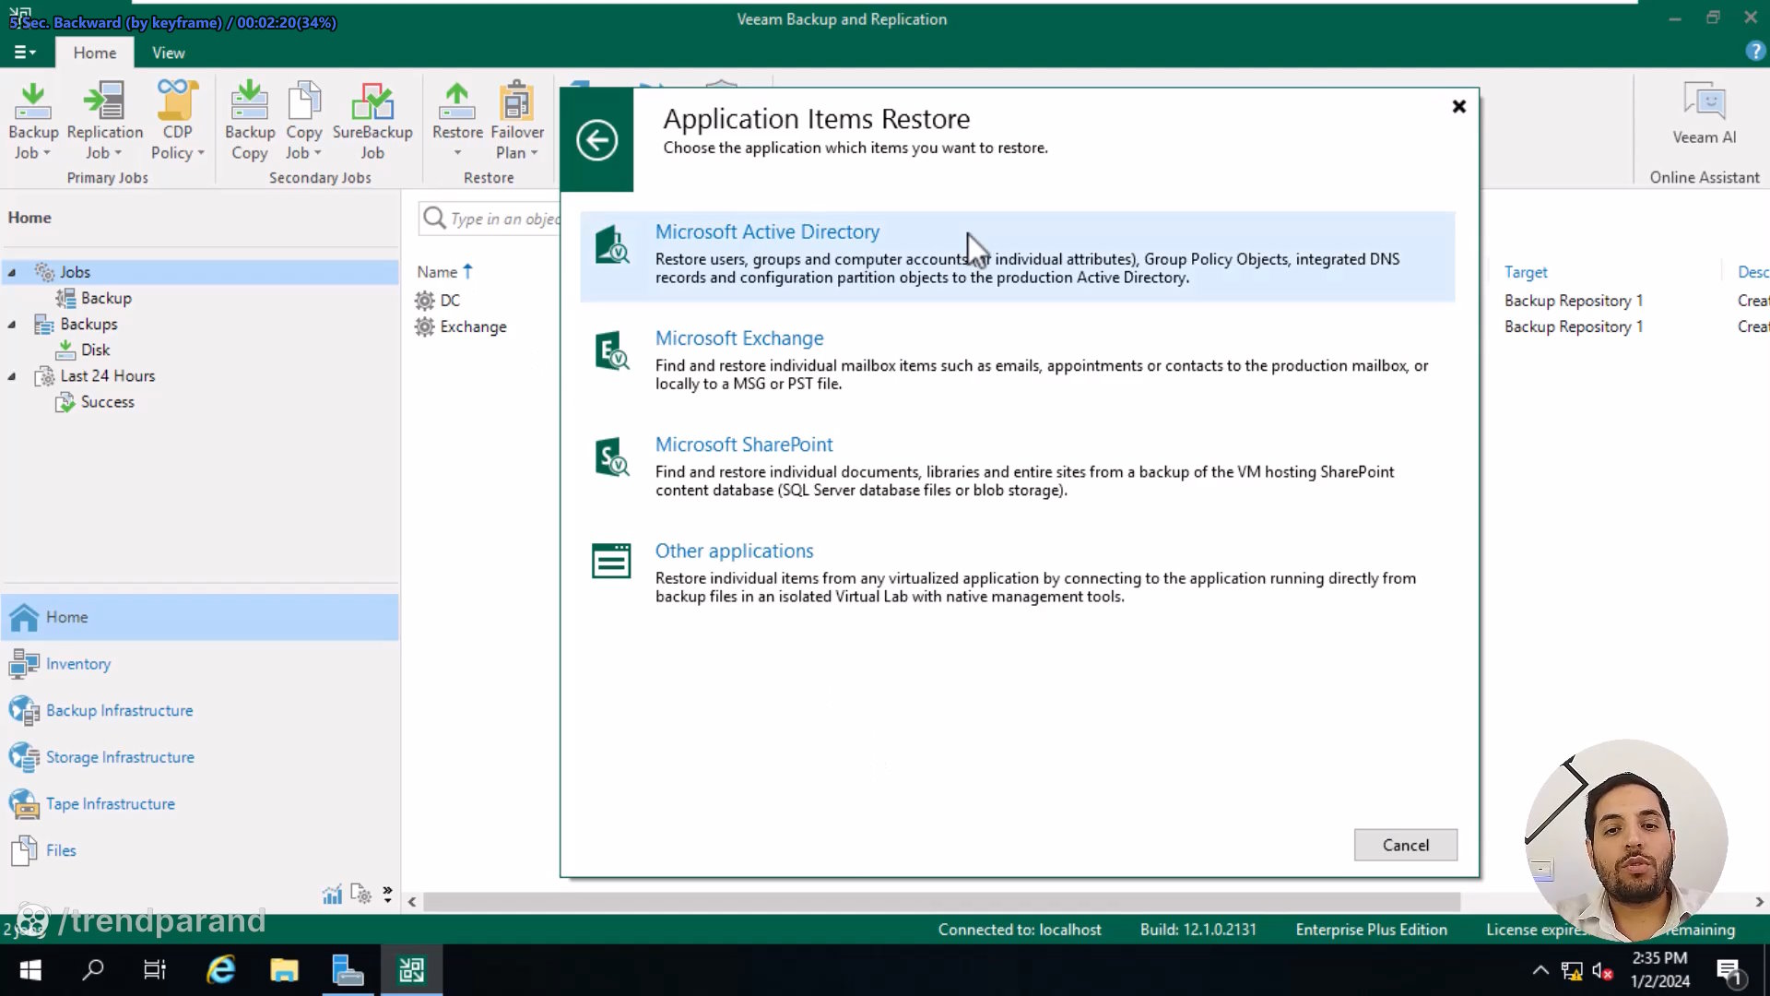Viewport: 1770px width, 996px height.
Task: Select the Microsoft Active Directory icon
Action: [612, 245]
